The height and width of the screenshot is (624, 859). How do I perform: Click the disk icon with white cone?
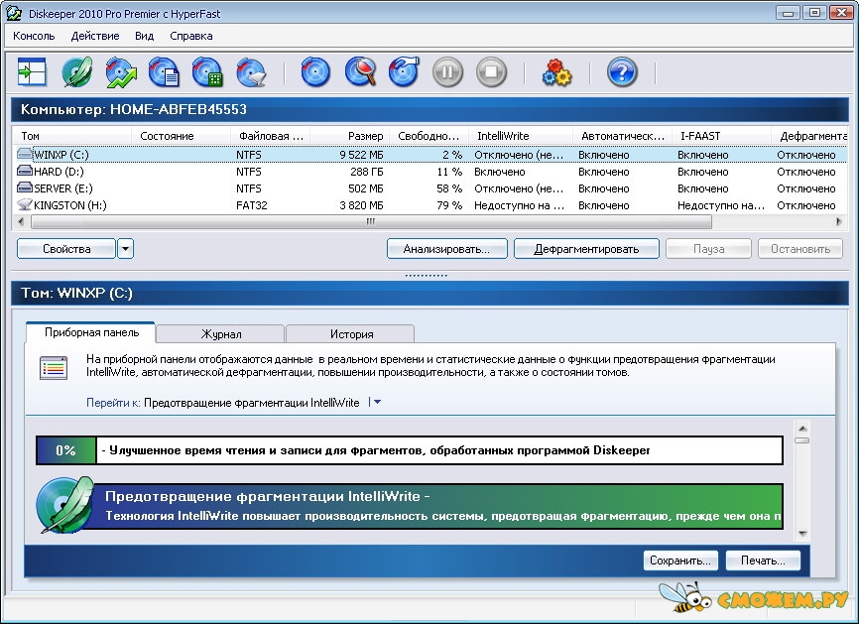[x=252, y=71]
